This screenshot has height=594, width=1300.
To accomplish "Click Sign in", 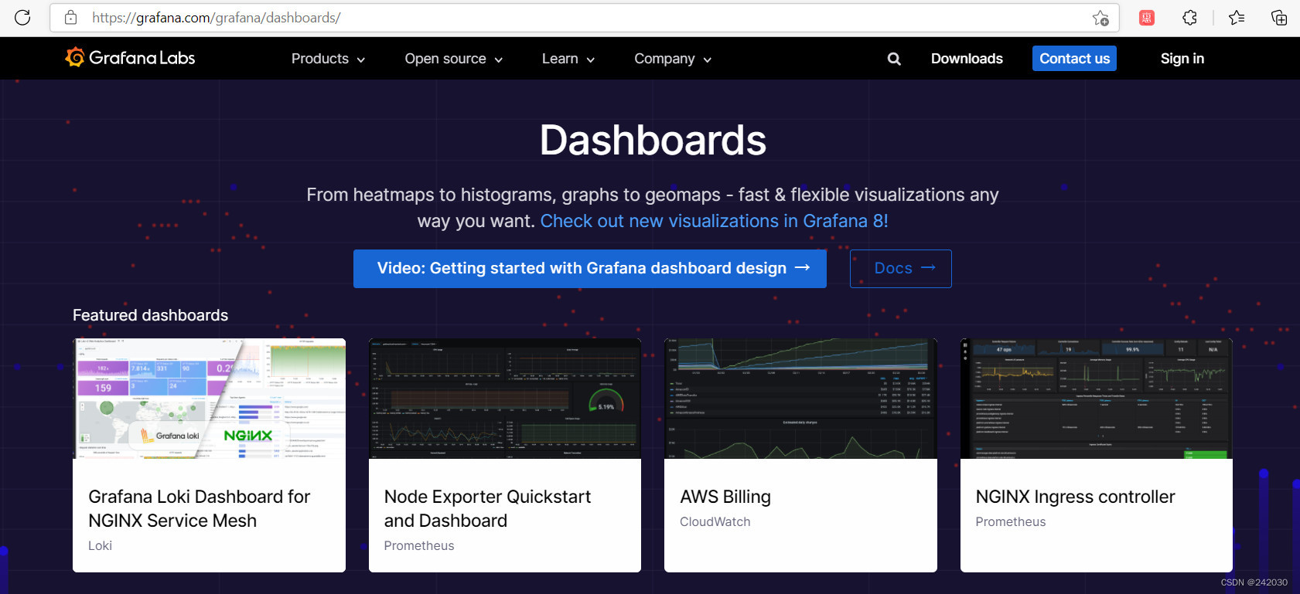I will pyautogui.click(x=1182, y=59).
